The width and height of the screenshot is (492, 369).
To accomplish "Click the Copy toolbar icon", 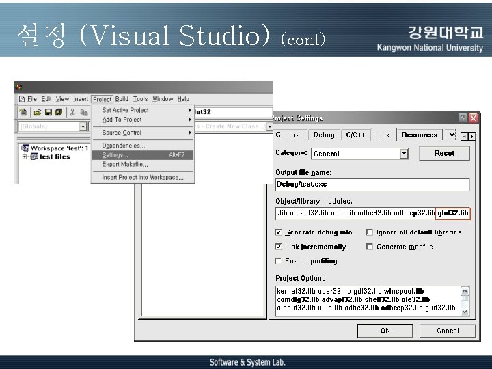I will pyautogui.click(x=84, y=112).
